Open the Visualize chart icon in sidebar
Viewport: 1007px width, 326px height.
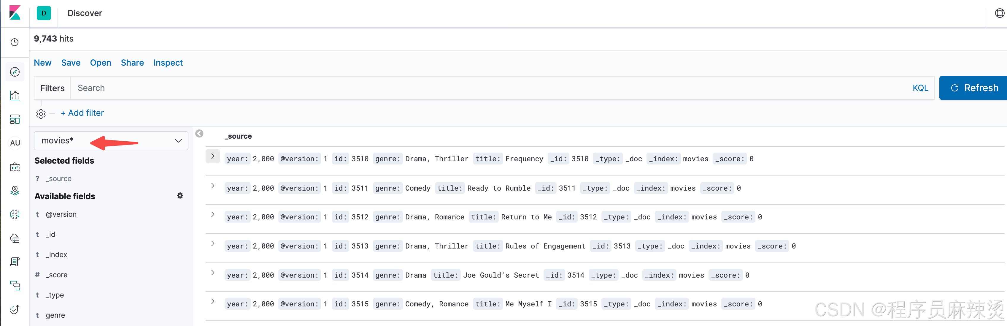tap(15, 96)
